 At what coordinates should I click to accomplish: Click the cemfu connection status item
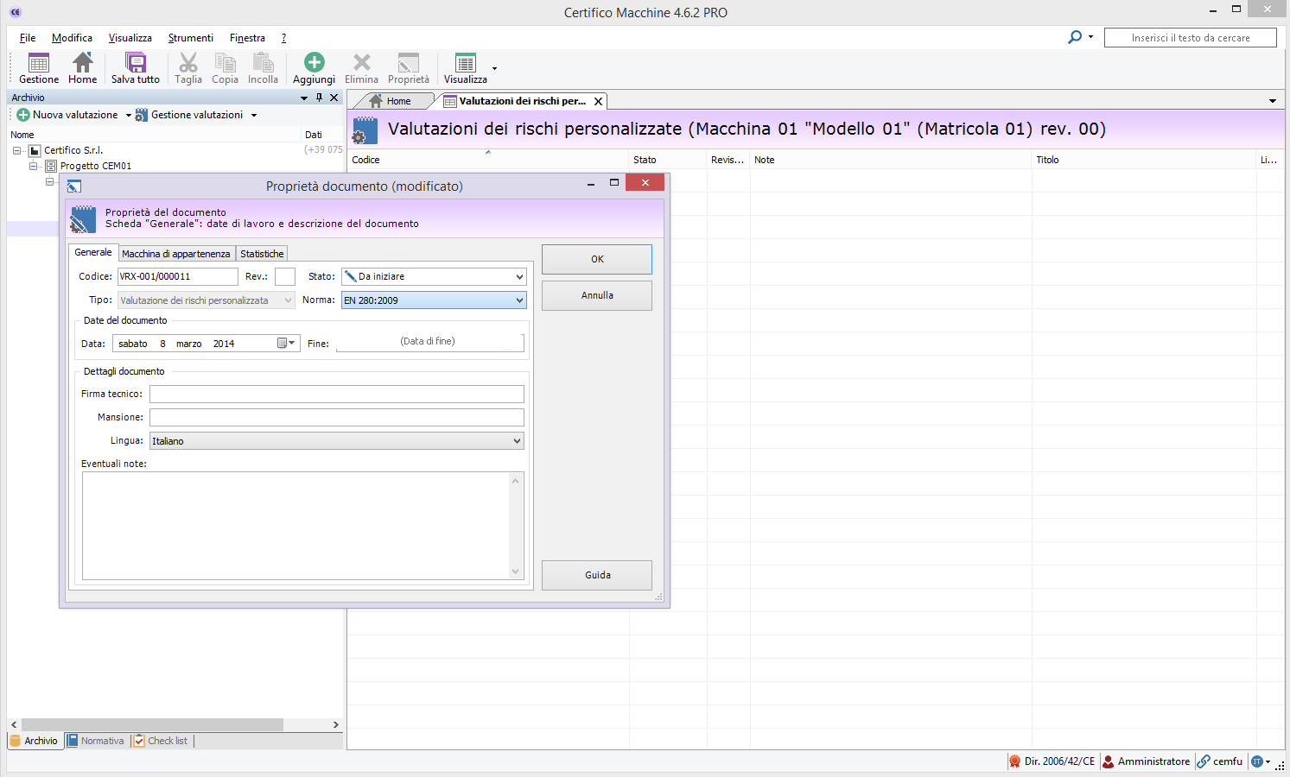[x=1220, y=761]
